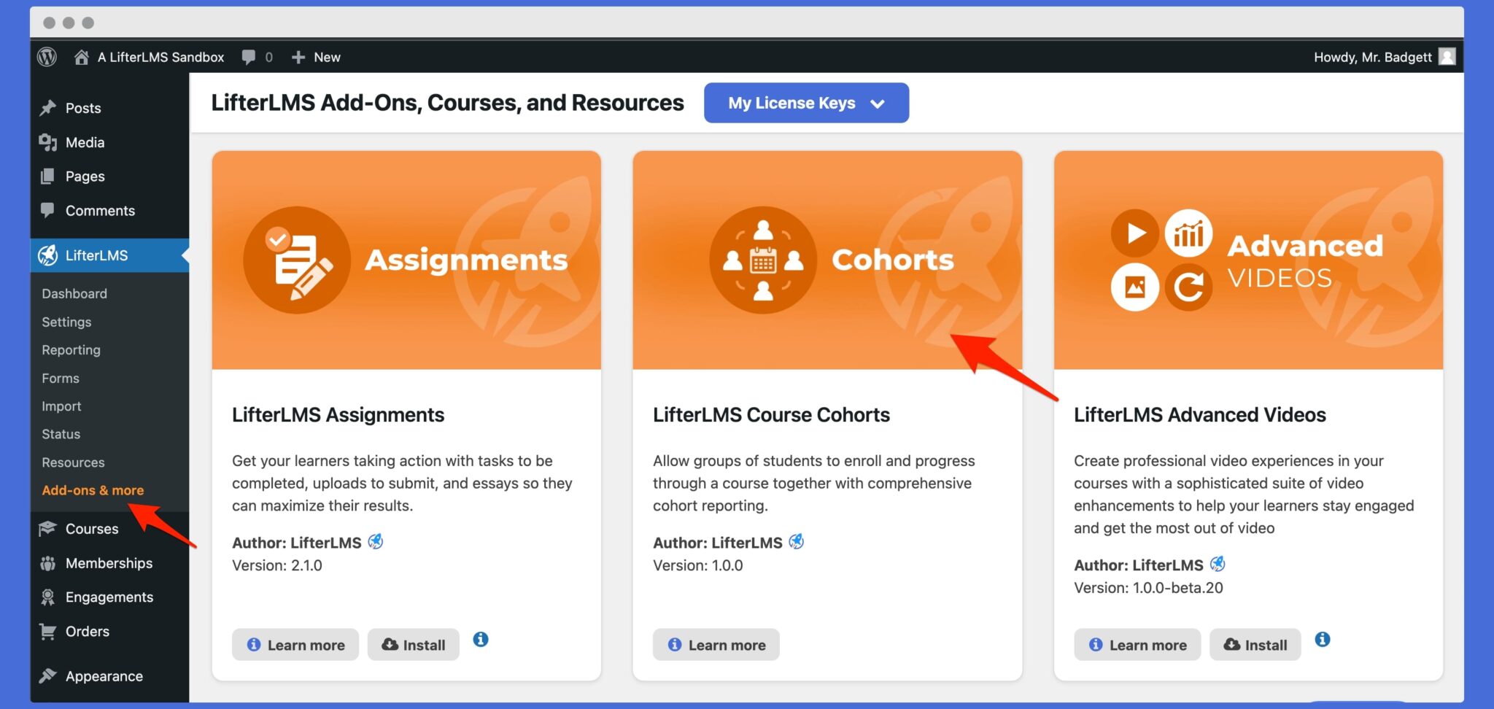The height and width of the screenshot is (709, 1494).
Task: Open the My License Keys dropdown
Action: pyautogui.click(x=805, y=103)
